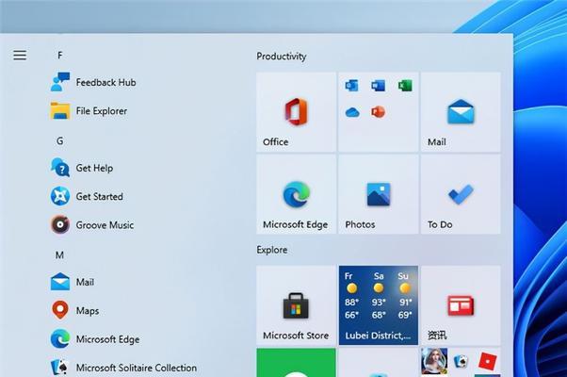Launch File Explorer from app list
The image size is (567, 377).
pos(89,110)
